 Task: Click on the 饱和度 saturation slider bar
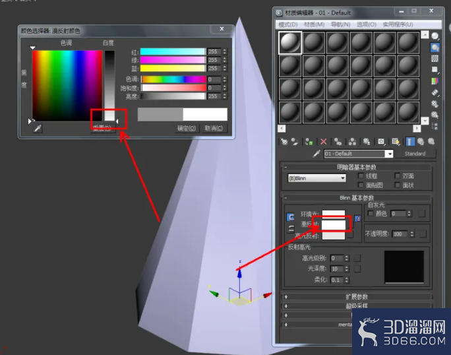point(173,88)
